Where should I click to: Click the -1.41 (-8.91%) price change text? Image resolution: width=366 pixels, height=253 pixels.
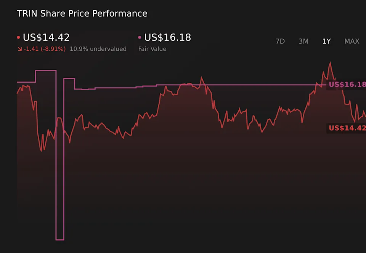tap(44, 49)
